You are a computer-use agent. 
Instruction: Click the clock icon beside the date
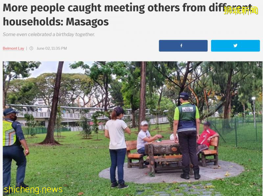coord(31,48)
